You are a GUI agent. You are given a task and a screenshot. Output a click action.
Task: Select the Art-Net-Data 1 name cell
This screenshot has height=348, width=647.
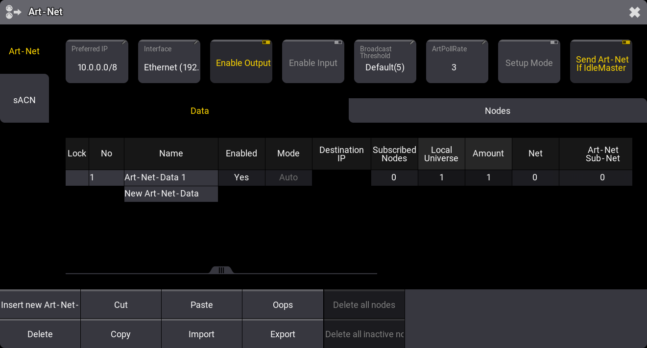coord(171,178)
